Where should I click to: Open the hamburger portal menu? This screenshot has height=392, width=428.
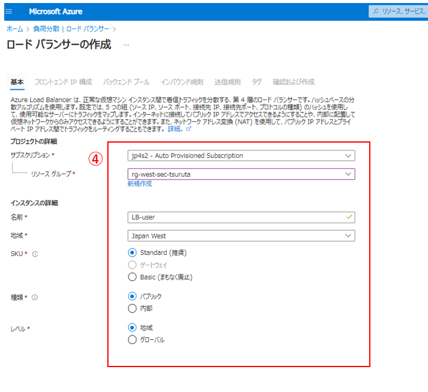(x=8, y=12)
